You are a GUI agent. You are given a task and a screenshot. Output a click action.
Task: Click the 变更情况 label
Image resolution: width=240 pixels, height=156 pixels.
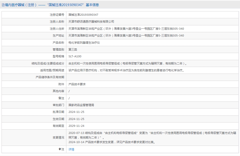coord(58,138)
